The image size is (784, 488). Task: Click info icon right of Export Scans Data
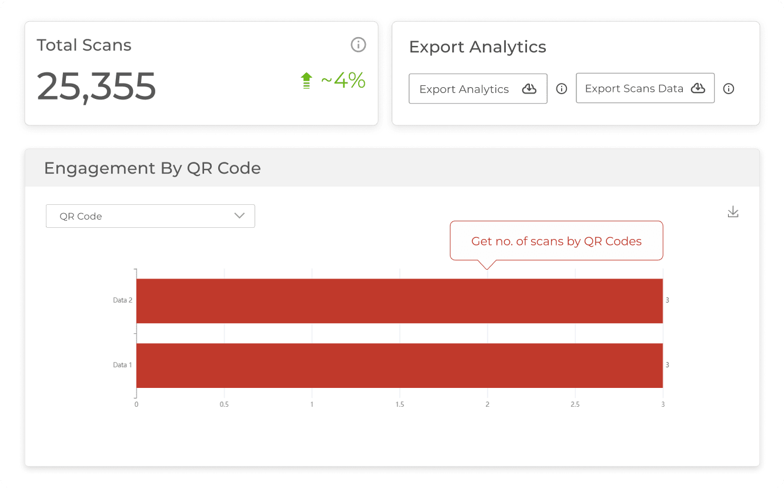(729, 89)
